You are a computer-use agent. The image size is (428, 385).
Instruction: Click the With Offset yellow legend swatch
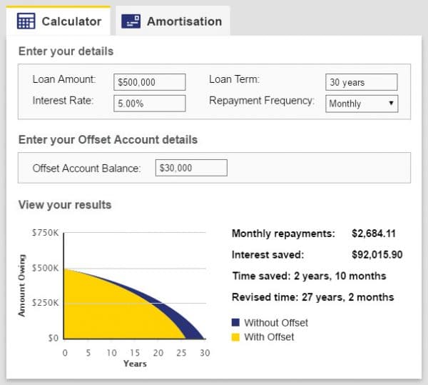pyautogui.click(x=235, y=337)
